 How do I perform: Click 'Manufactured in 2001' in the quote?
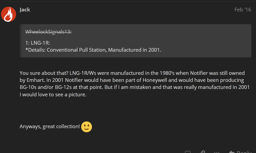pyautogui.click(x=135, y=50)
